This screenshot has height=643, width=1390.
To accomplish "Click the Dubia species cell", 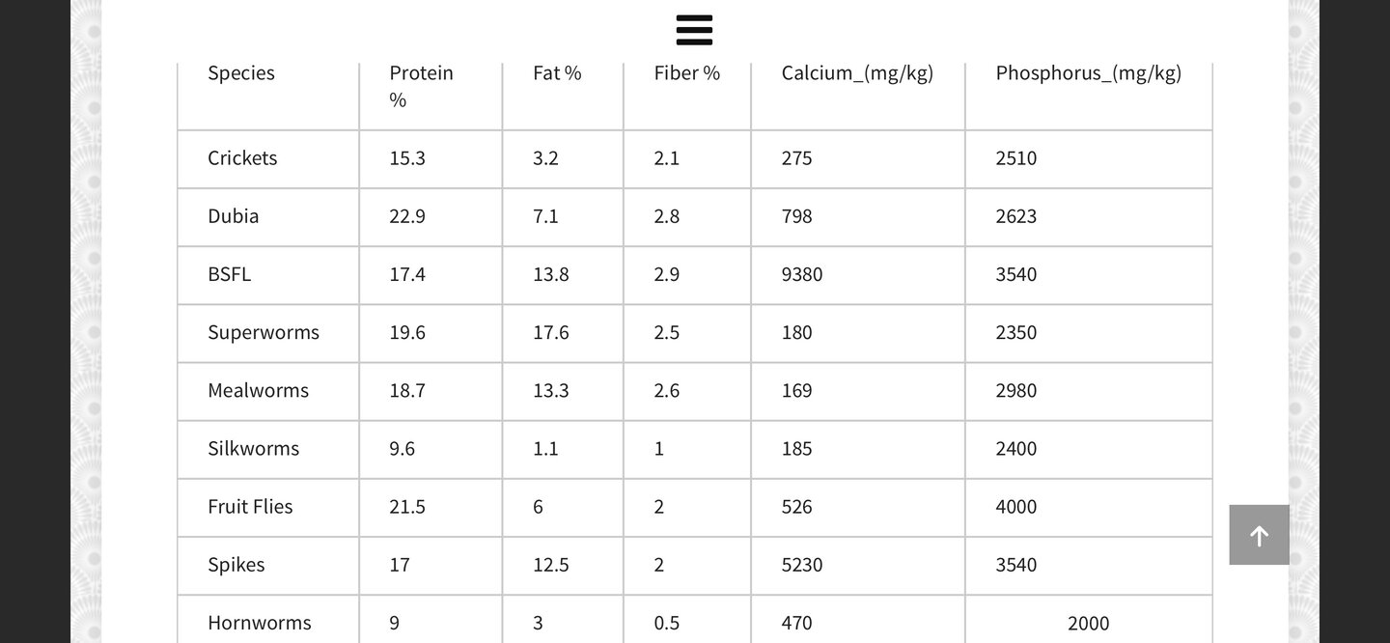I will point(234,216).
